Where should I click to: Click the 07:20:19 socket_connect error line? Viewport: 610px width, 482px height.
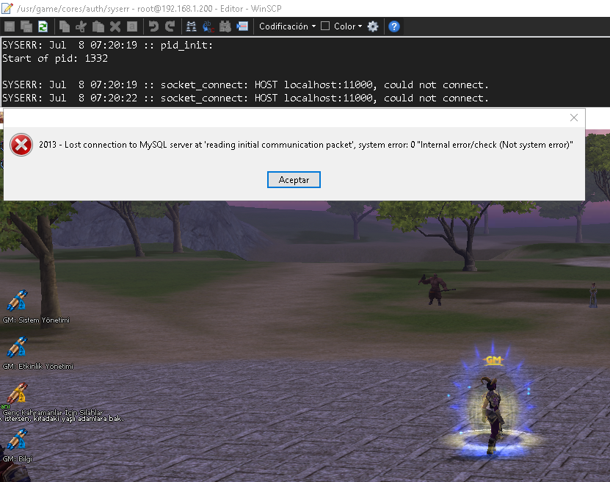245,85
